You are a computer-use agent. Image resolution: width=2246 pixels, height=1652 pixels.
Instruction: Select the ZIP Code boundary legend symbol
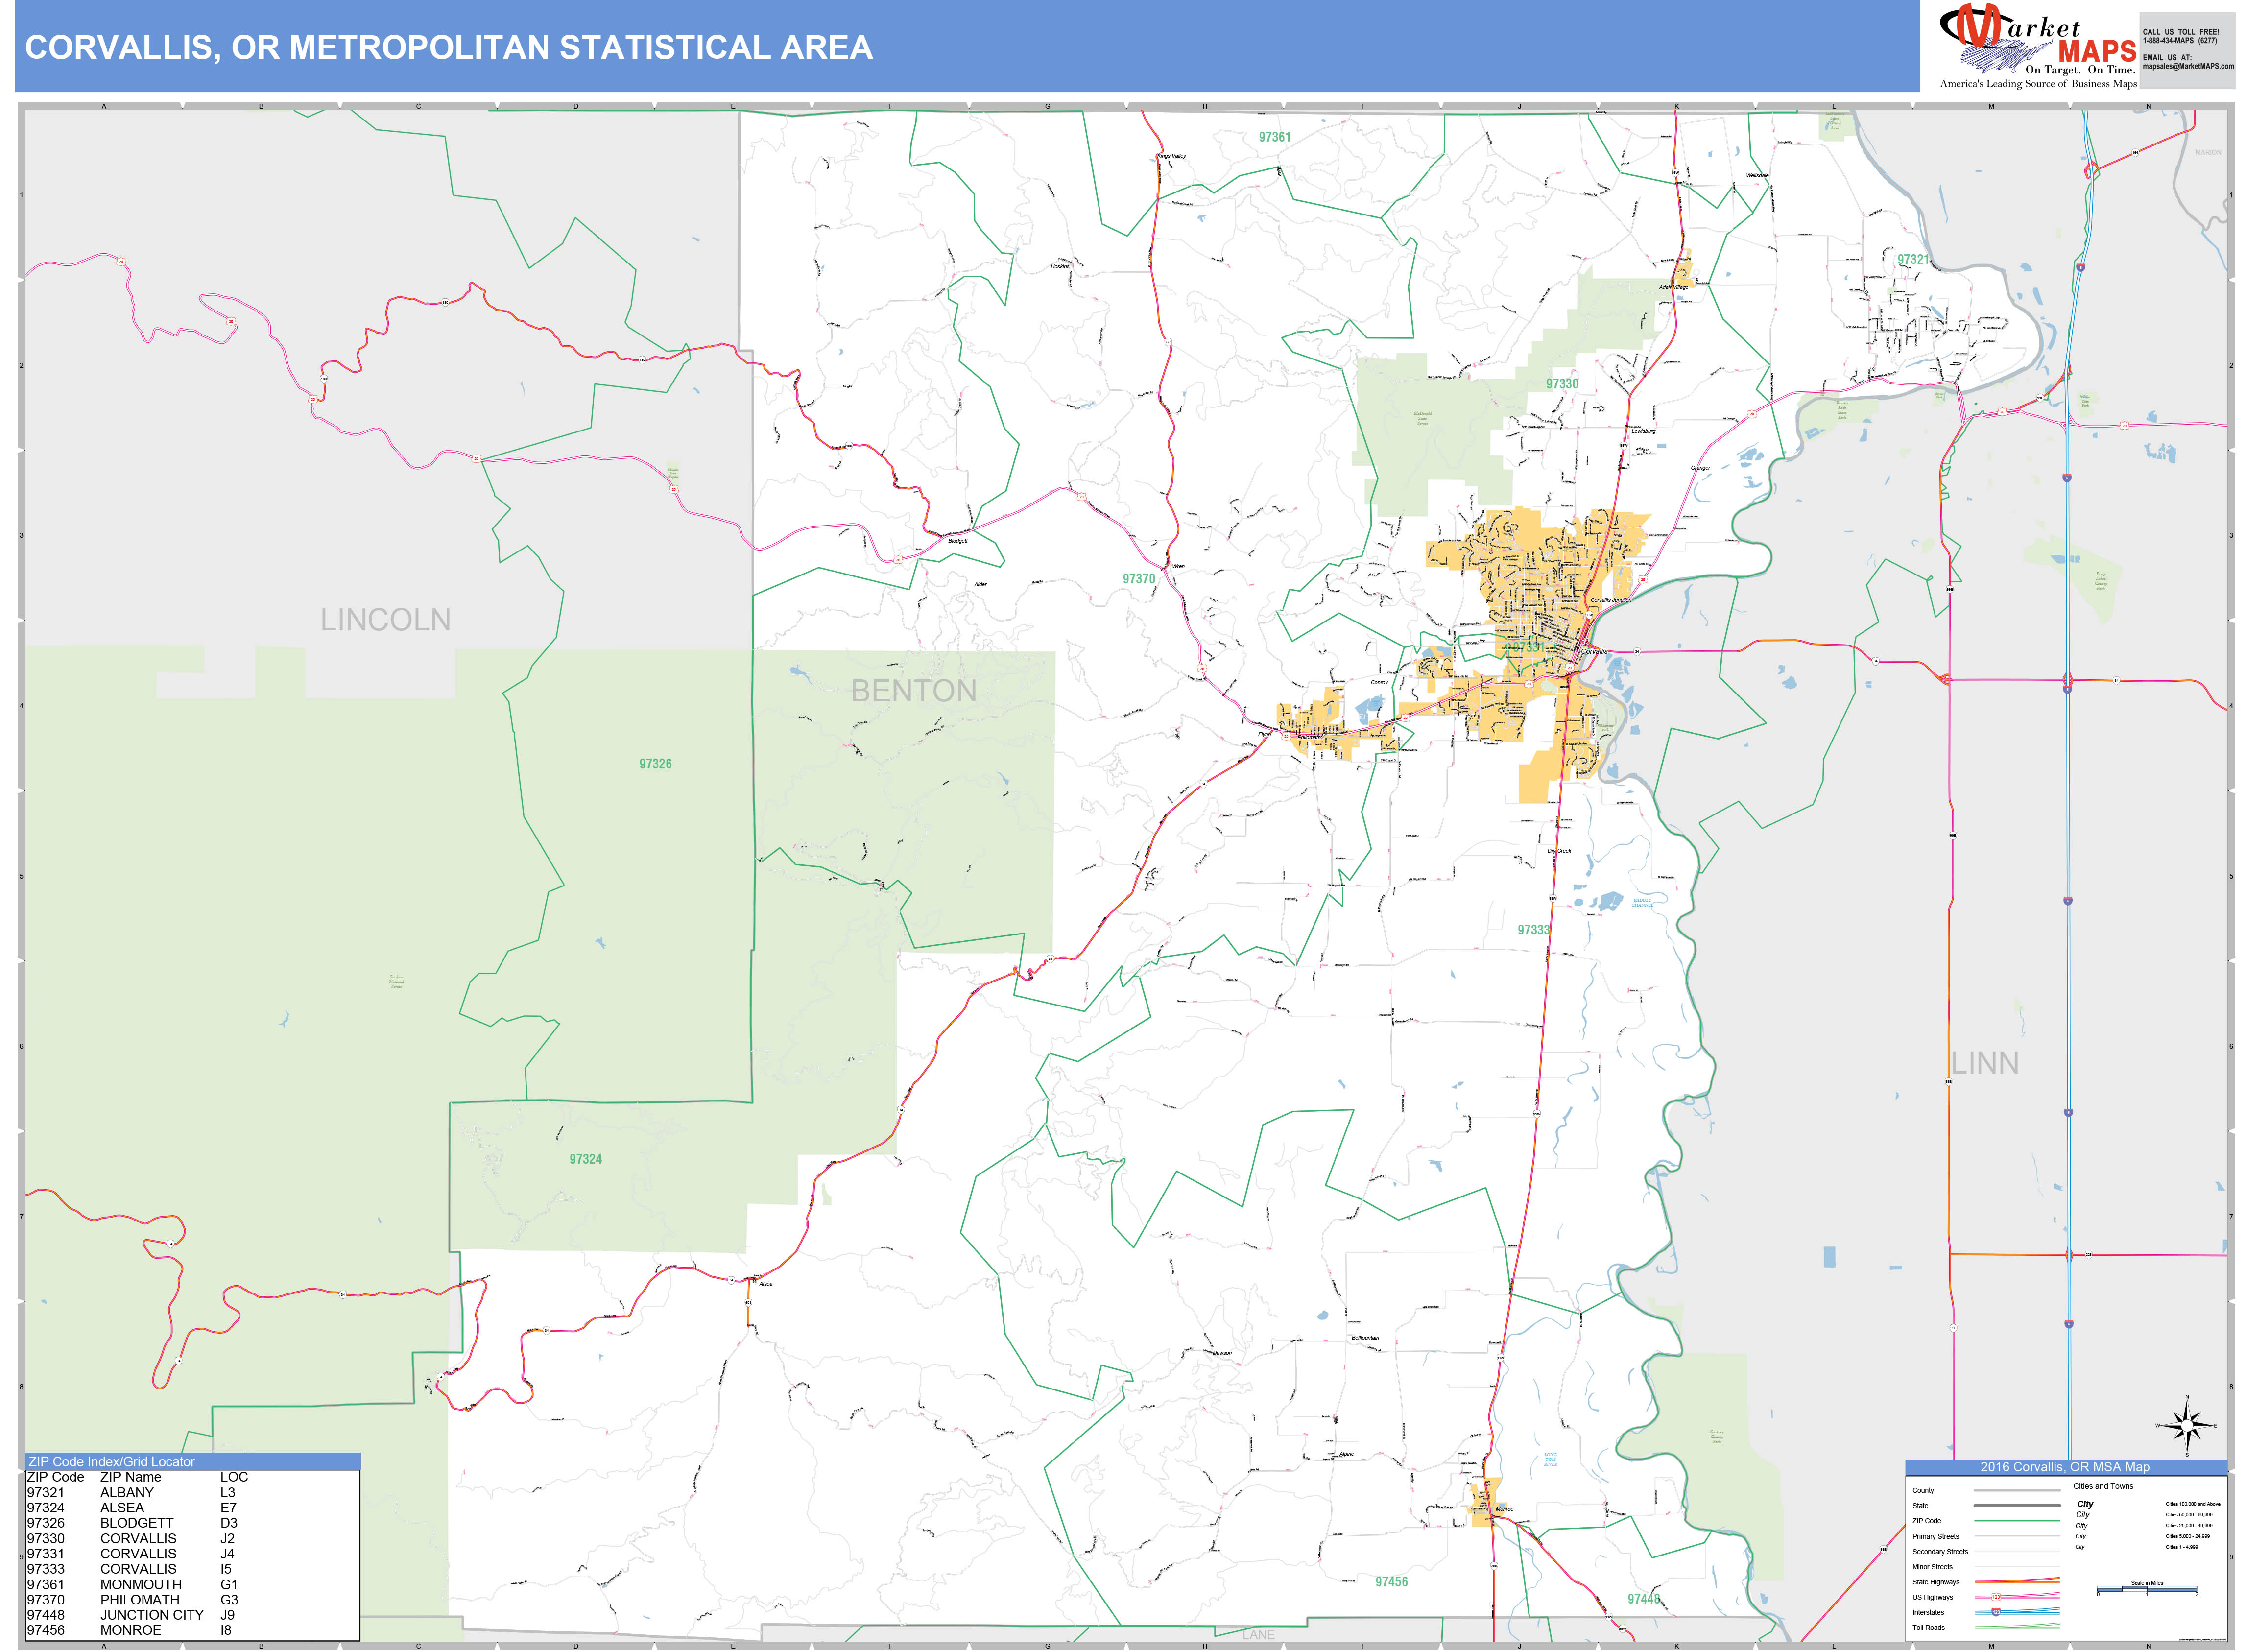pyautogui.click(x=2017, y=1521)
